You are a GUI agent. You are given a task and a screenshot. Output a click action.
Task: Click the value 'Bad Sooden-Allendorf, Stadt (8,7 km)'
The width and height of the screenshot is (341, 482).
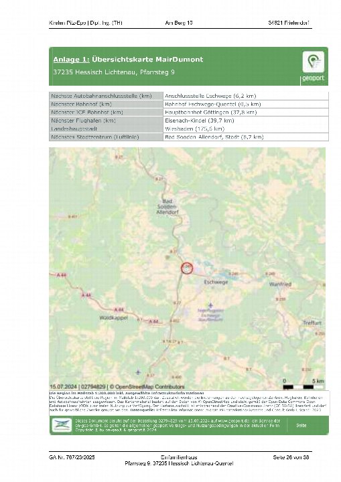click(214, 137)
